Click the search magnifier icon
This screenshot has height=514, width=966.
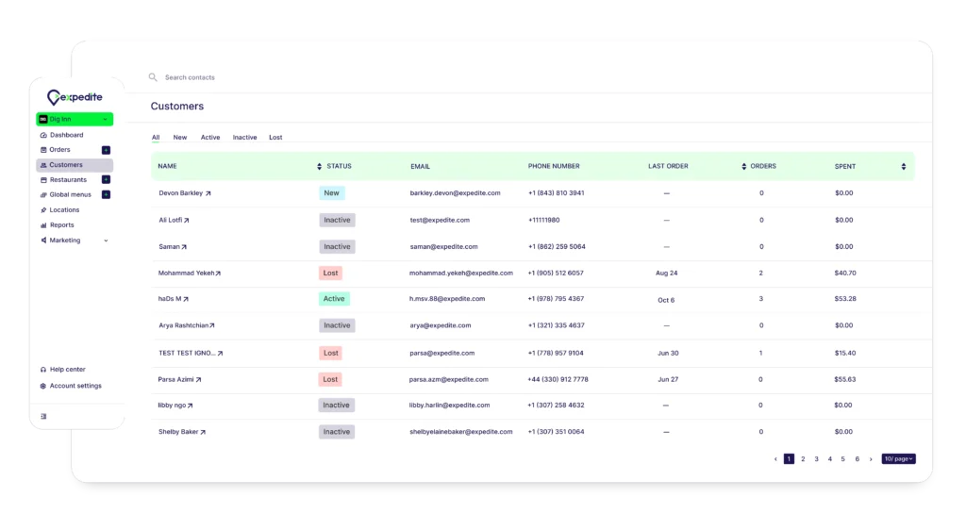(153, 77)
